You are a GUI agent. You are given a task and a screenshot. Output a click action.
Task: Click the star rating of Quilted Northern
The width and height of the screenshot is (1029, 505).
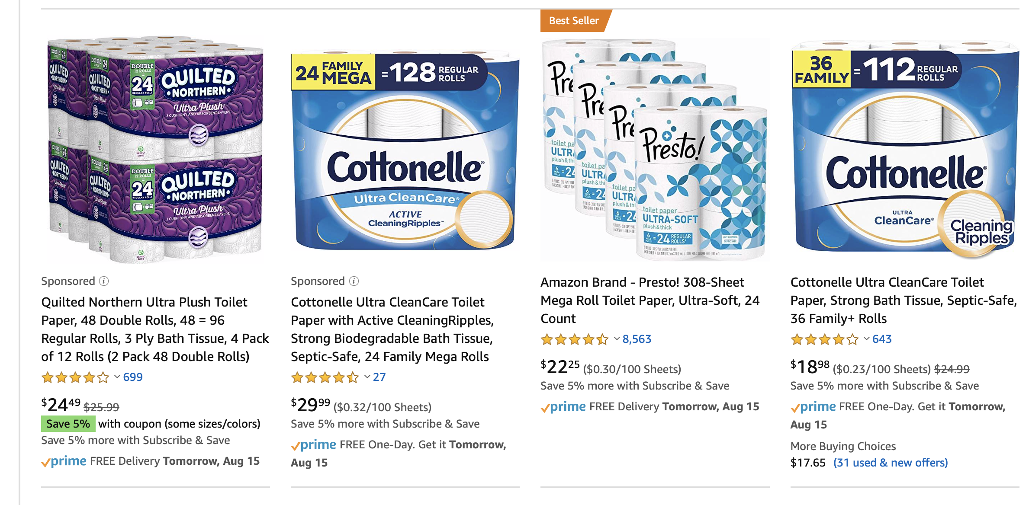coord(75,377)
